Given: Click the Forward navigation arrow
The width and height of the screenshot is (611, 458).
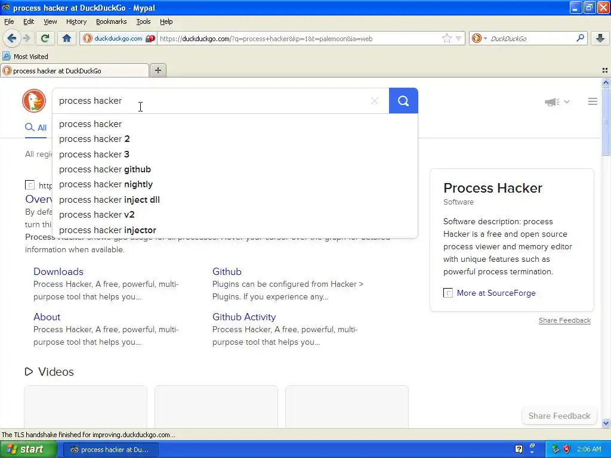Looking at the screenshot, I should click(x=27, y=38).
